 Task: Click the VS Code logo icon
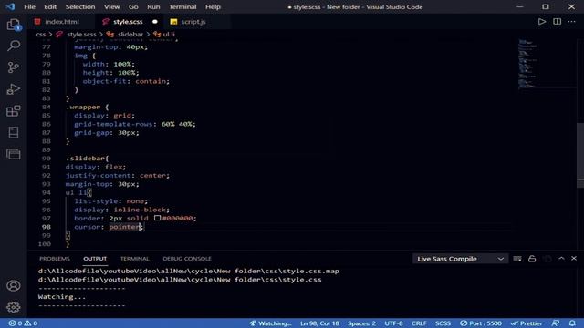[10, 6]
